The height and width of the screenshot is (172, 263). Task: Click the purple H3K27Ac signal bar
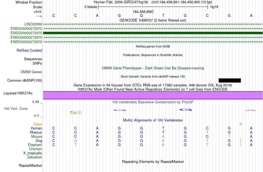click(x=153, y=95)
